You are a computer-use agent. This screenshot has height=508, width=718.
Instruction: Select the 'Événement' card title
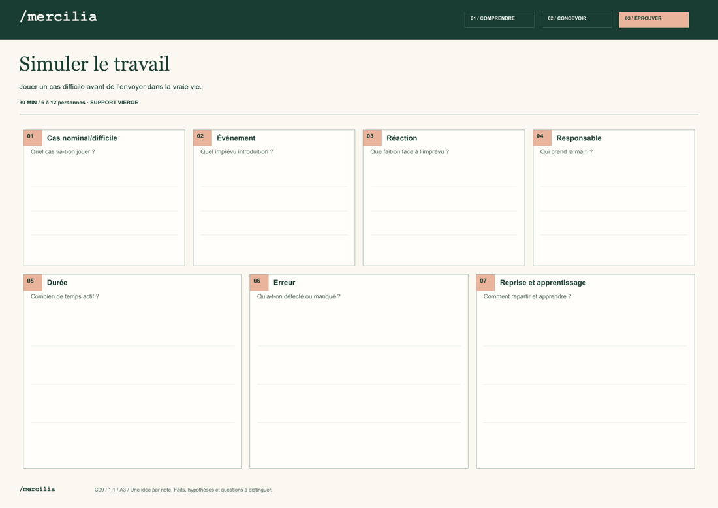click(236, 138)
